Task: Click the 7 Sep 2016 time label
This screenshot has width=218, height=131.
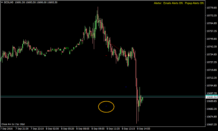Action: click(7, 129)
